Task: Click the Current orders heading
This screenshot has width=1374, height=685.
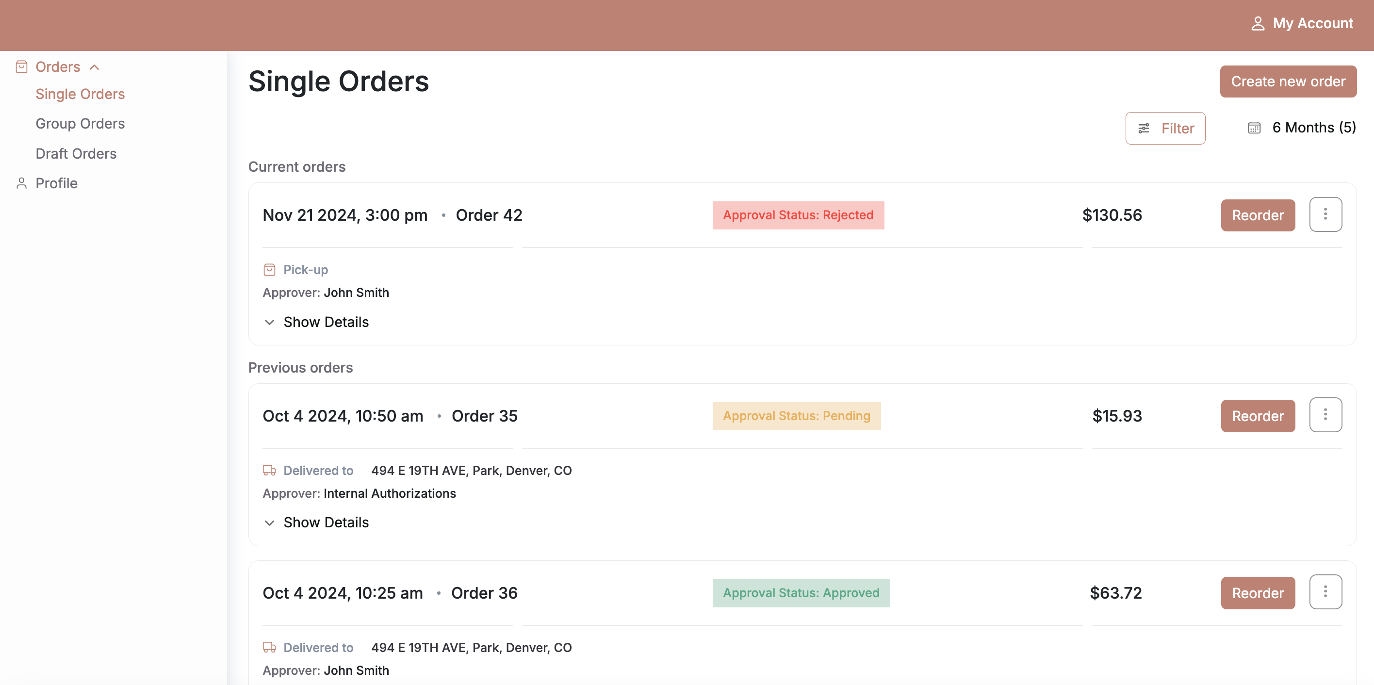Action: [x=296, y=166]
